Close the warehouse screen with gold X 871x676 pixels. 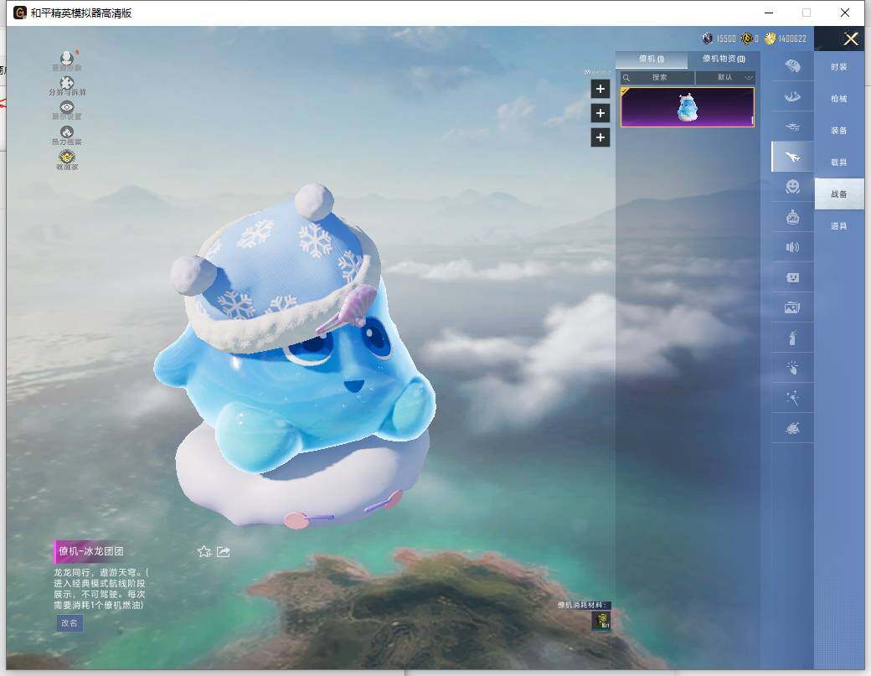(x=850, y=39)
